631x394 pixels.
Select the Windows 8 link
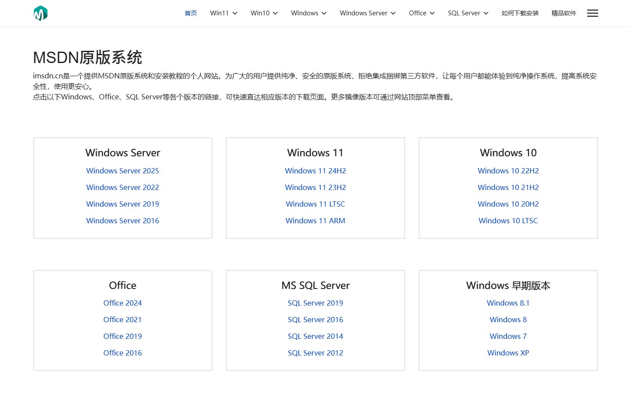click(x=508, y=320)
